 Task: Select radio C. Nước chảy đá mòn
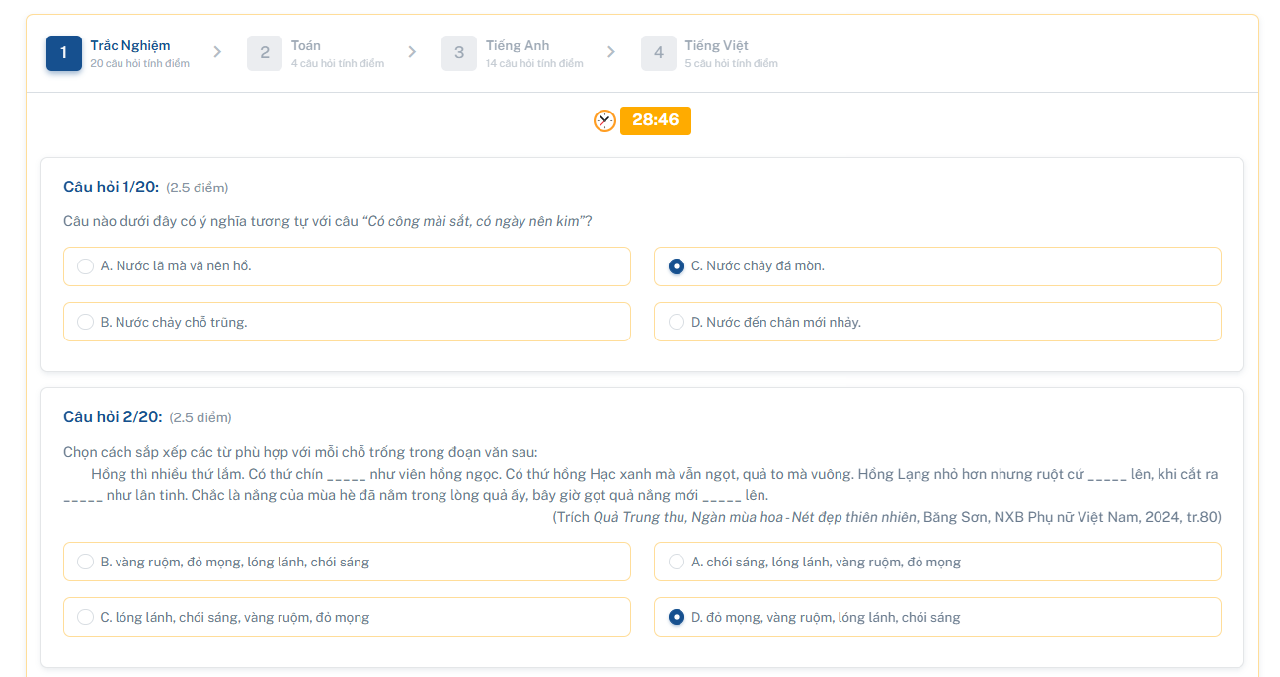pos(677,266)
